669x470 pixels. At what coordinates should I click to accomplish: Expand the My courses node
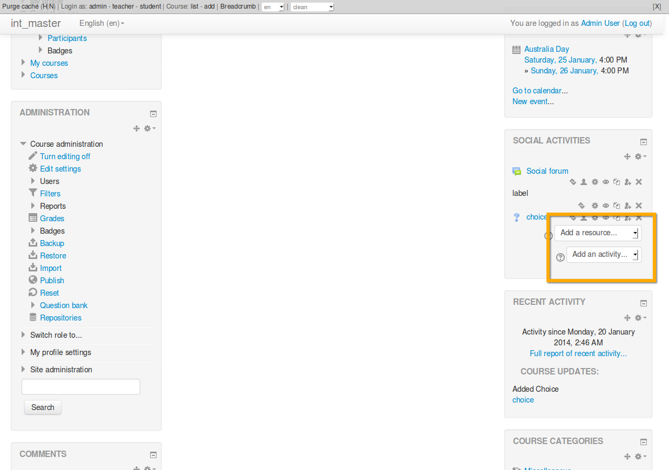[23, 63]
